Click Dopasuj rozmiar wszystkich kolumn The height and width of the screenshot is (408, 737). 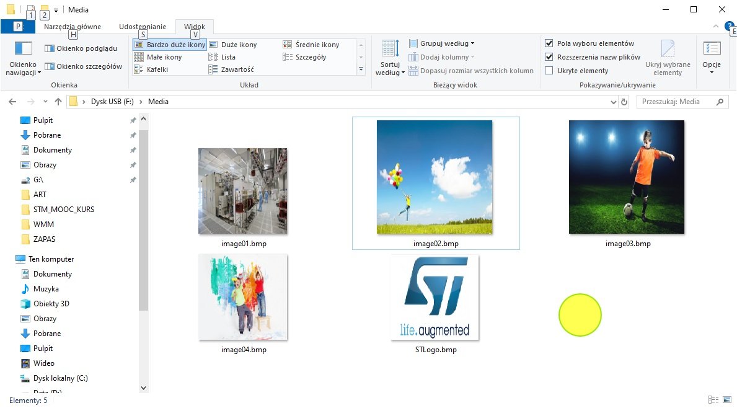(x=471, y=71)
